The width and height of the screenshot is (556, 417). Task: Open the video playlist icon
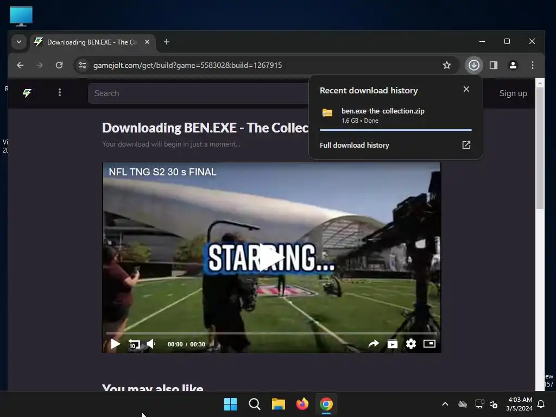coord(393,344)
